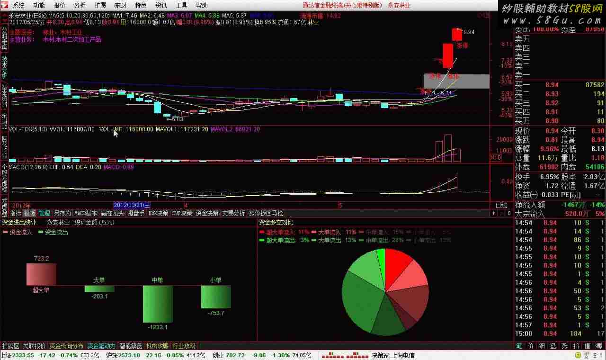Open the 分析 menu
This screenshot has height=360, width=606.
point(80,5)
